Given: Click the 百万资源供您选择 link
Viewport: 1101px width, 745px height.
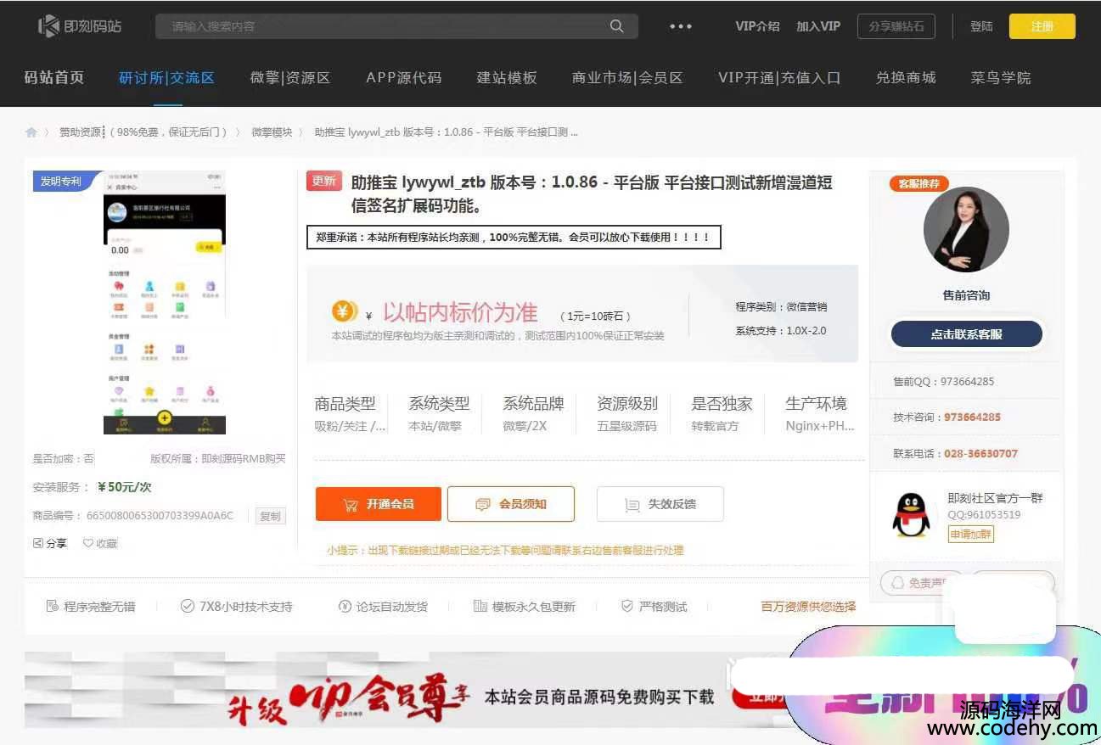Looking at the screenshot, I should click(x=808, y=607).
